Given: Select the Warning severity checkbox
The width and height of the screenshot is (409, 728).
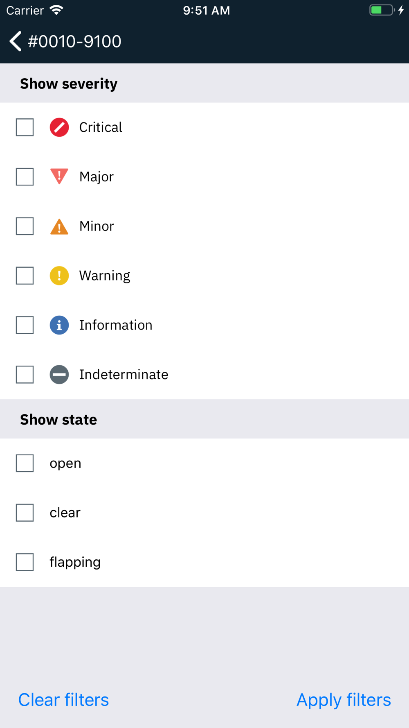Looking at the screenshot, I should coord(25,276).
